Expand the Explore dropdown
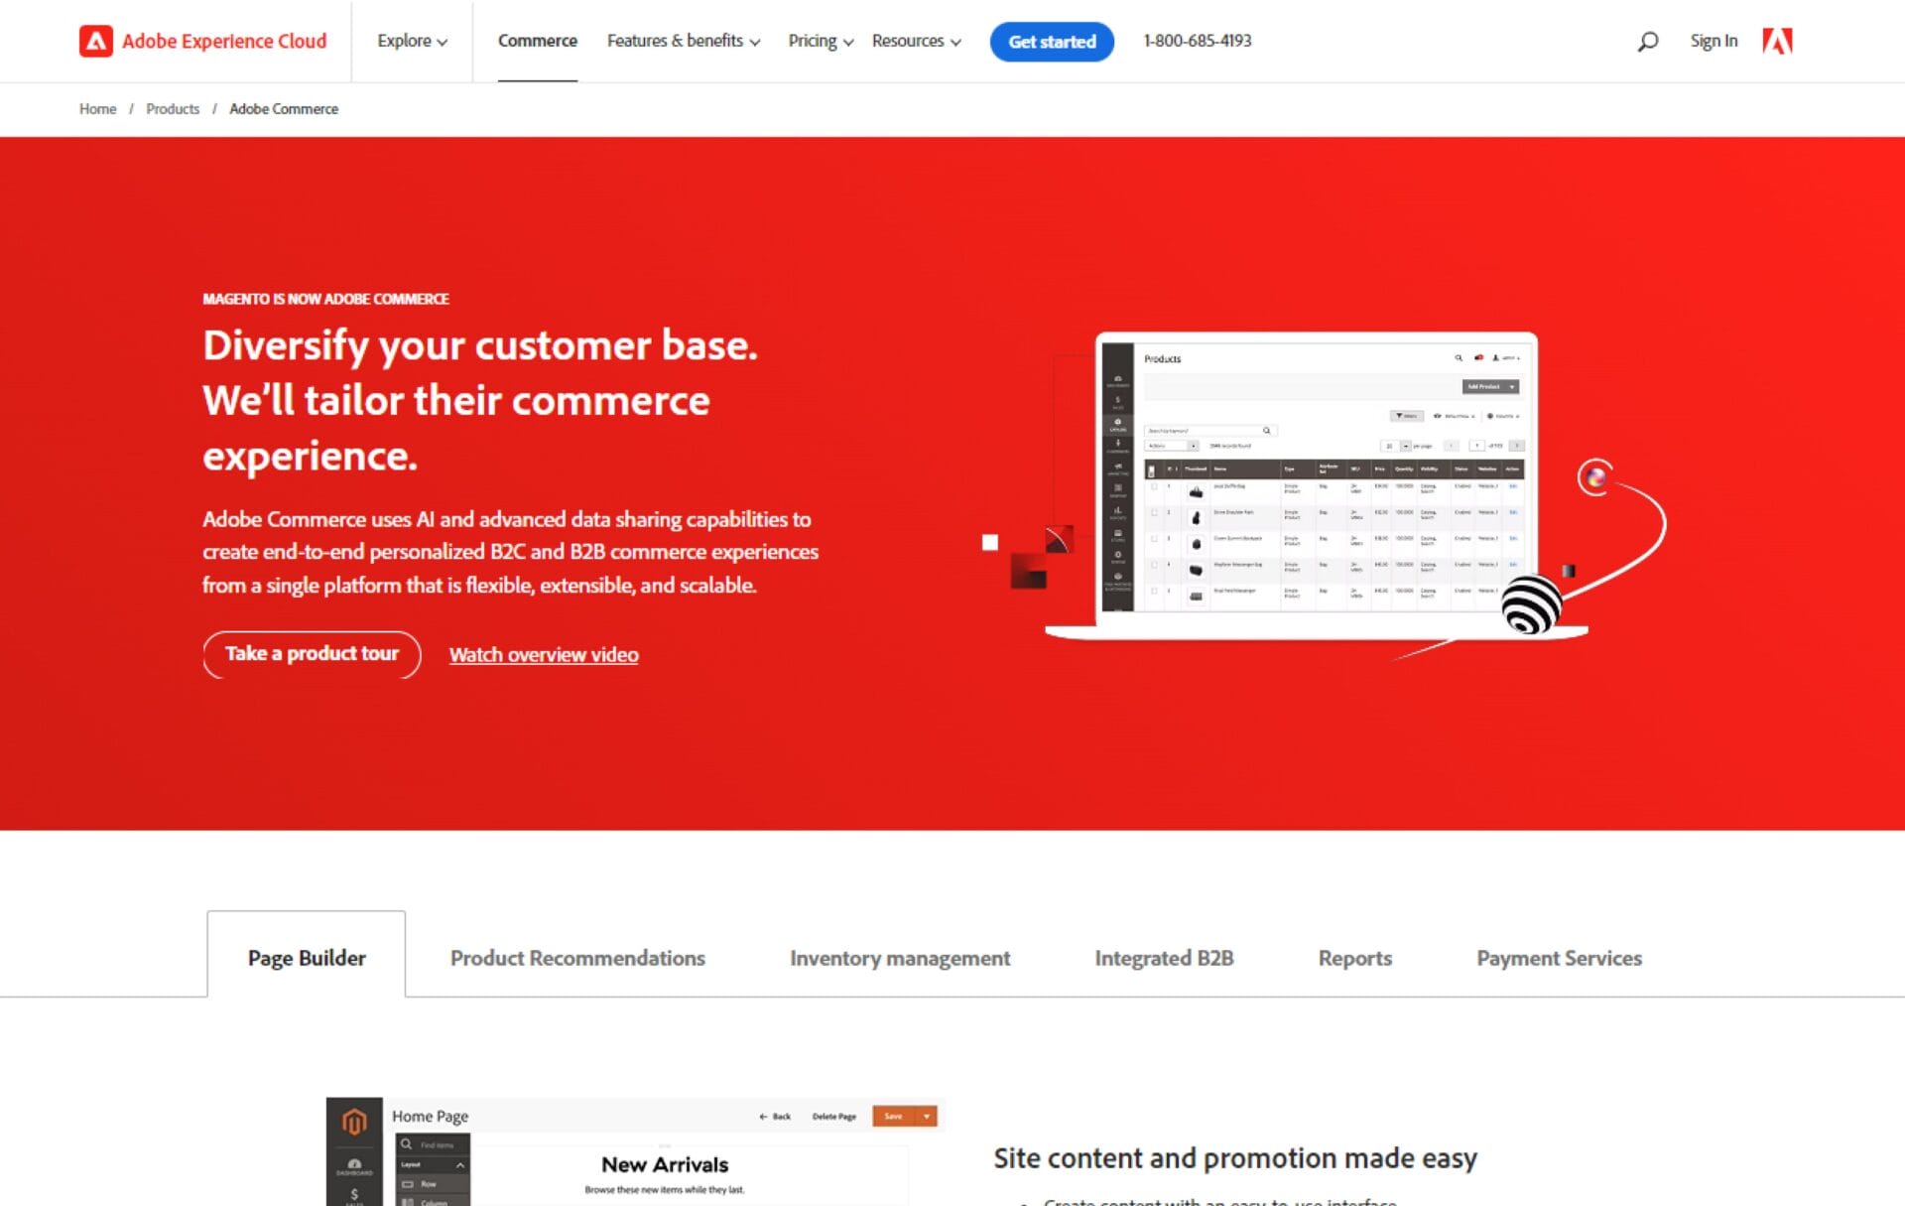The width and height of the screenshot is (1905, 1206). [x=412, y=41]
